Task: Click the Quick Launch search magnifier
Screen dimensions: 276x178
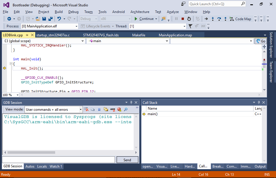Action: 243,4
